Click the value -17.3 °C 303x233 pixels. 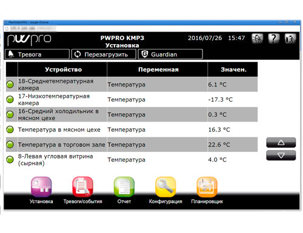click(221, 99)
